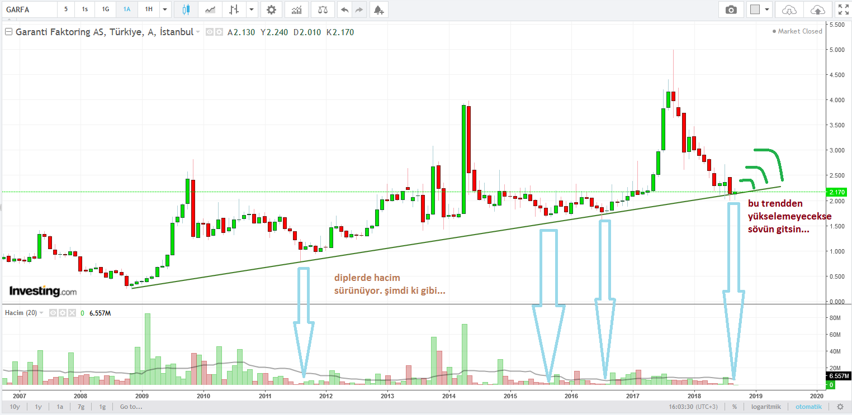This screenshot has height=415, width=852.
Task: Select the bar chart style
Action: coord(234,9)
